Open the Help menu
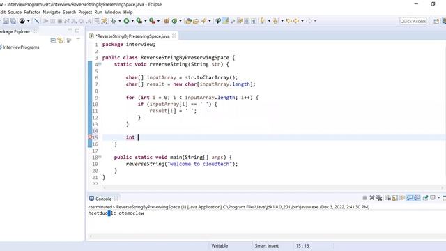 pos(128,13)
